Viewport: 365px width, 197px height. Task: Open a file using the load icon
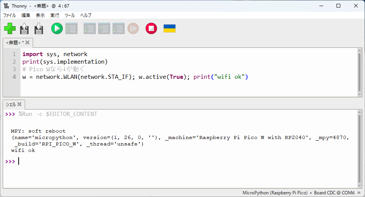tap(24, 28)
